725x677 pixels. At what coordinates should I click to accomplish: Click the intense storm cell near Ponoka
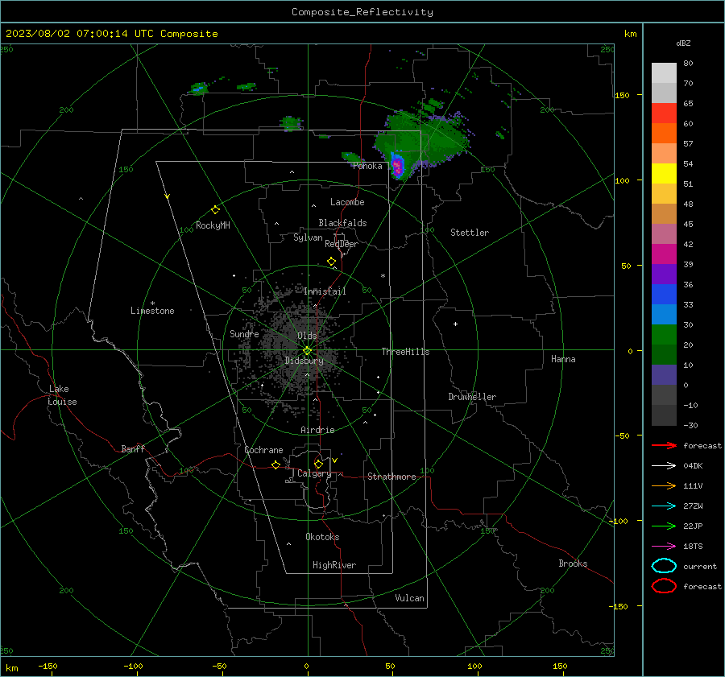[x=397, y=166]
